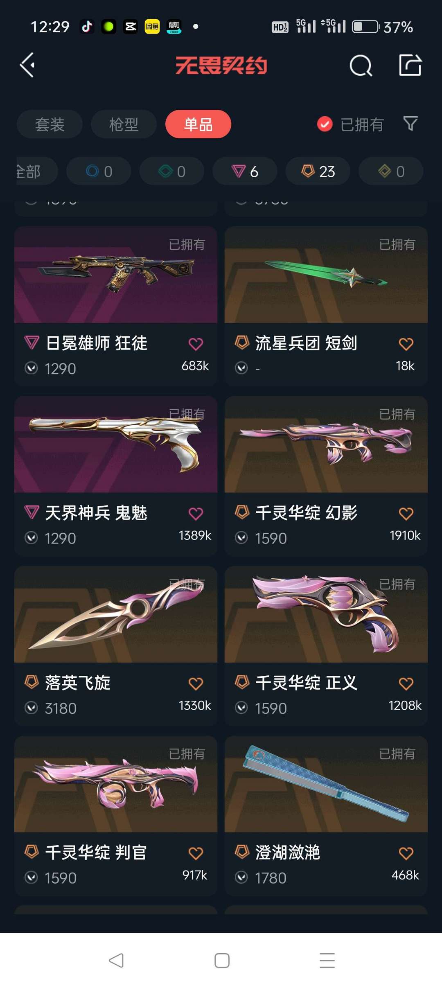This screenshot has height=988, width=442.
Task: Switch to the 枪型 tab
Action: (x=124, y=124)
